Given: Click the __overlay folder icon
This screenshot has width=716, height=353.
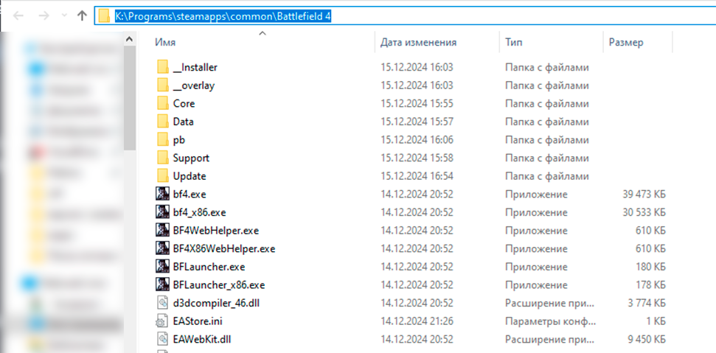Looking at the screenshot, I should 162,85.
